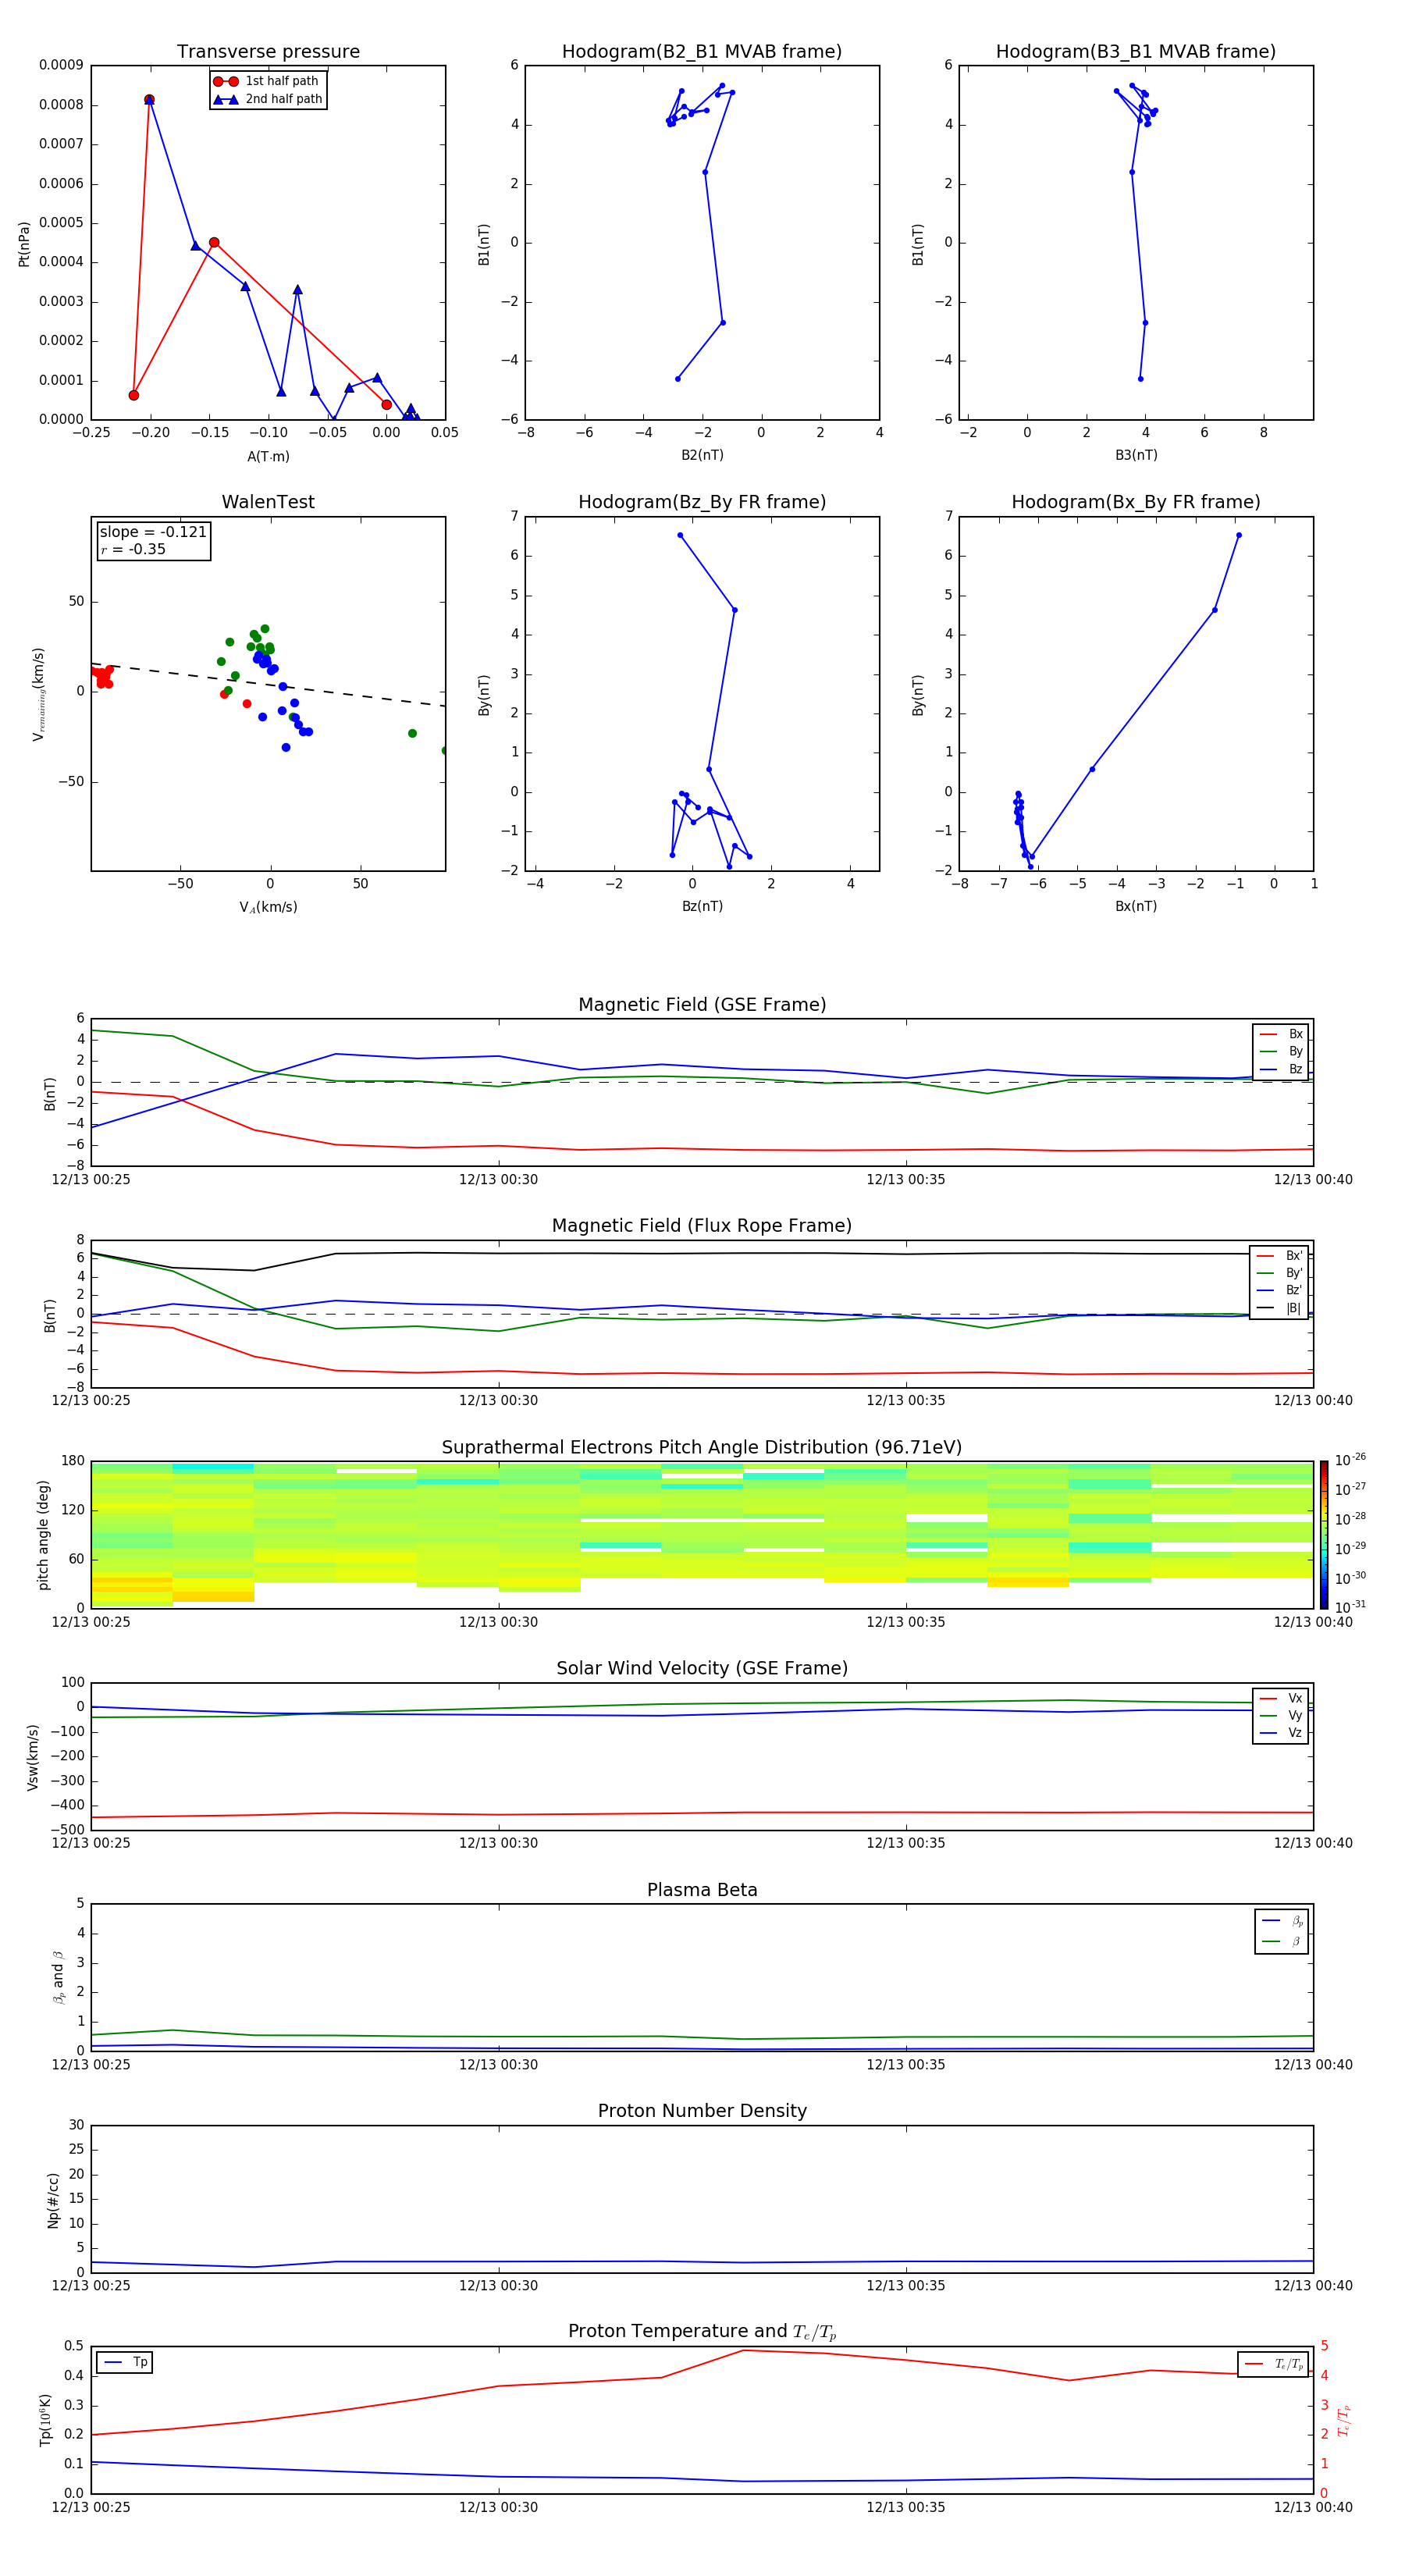This screenshot has height=2576, width=1405.
Task: Click the 'Hodogram(B3_B1 MVAB frame)' title
Action: click(1136, 52)
